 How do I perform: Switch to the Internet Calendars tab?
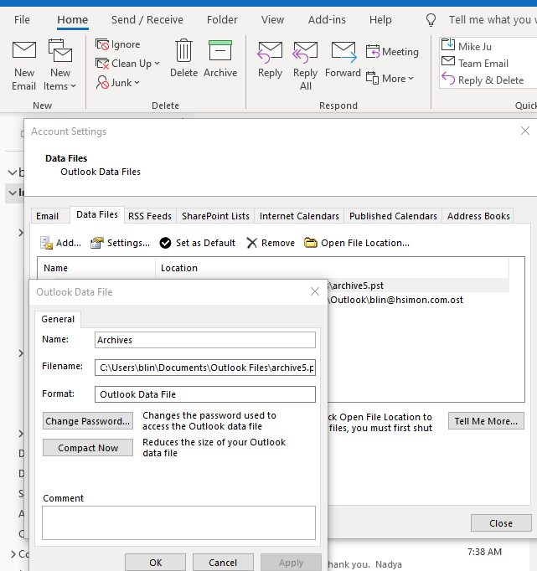(299, 216)
